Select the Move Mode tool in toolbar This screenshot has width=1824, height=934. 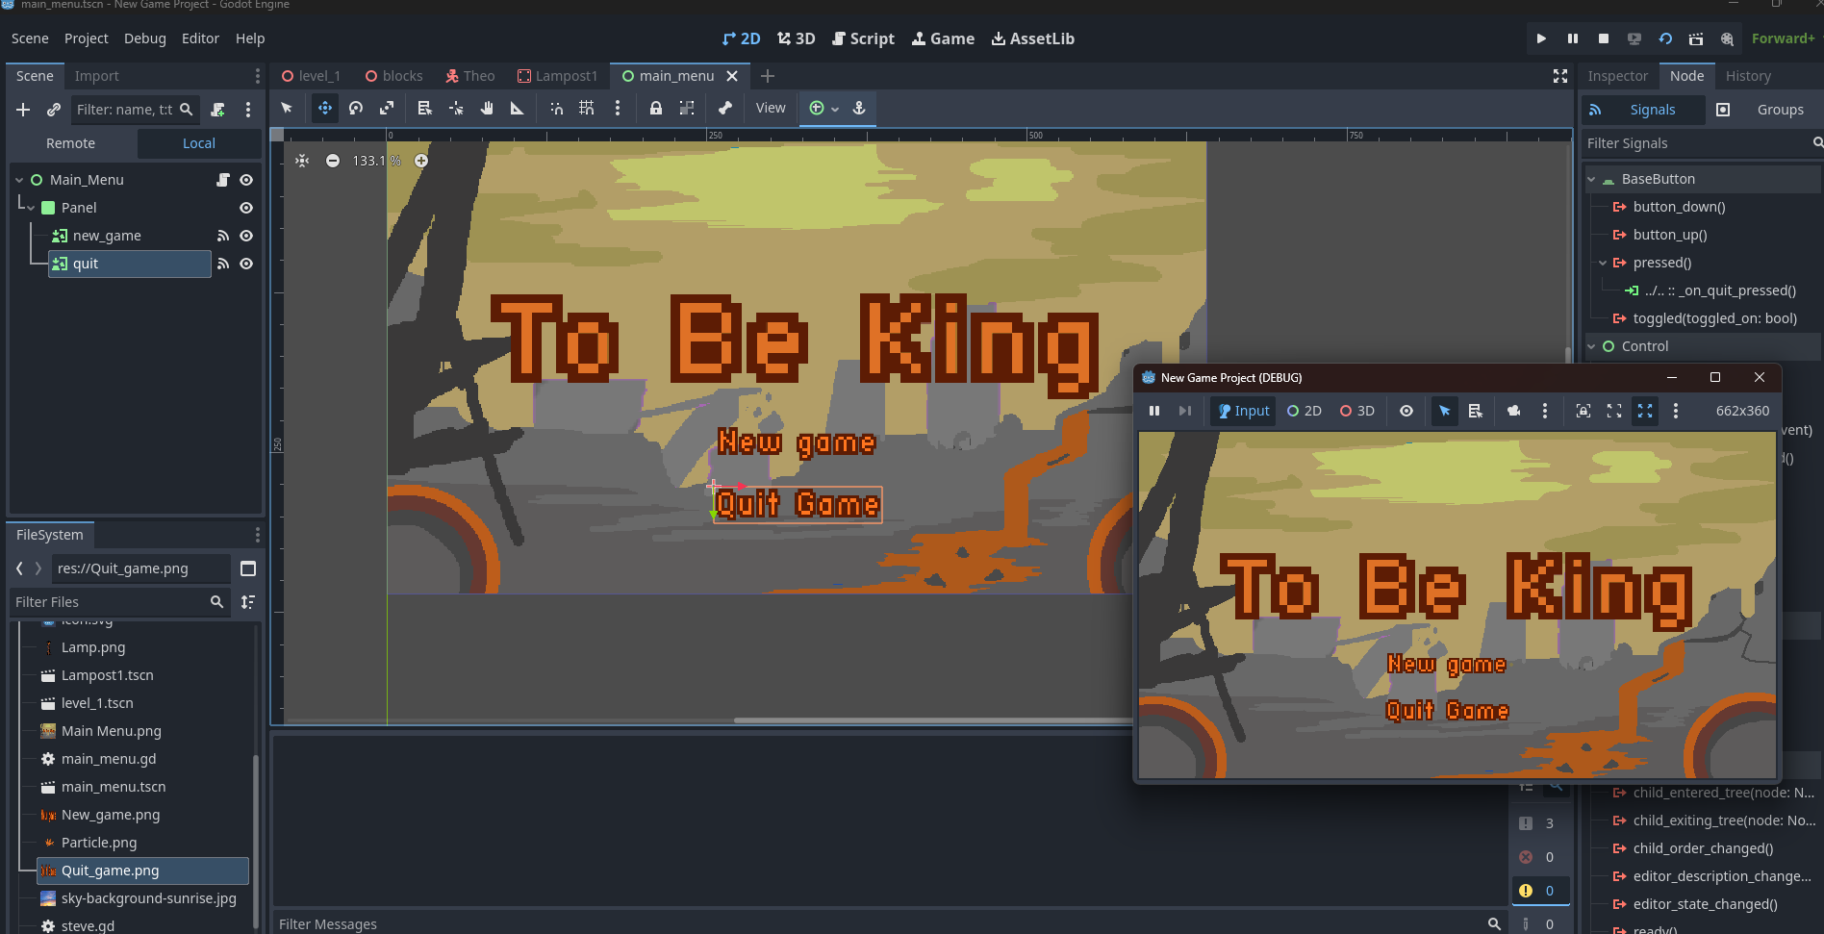tap(325, 109)
